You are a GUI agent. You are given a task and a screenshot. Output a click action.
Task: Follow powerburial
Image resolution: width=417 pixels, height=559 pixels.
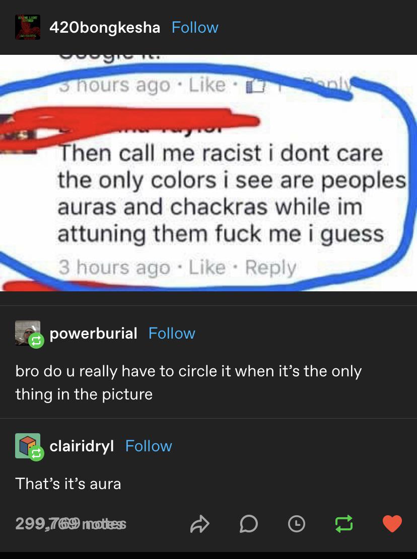click(172, 333)
